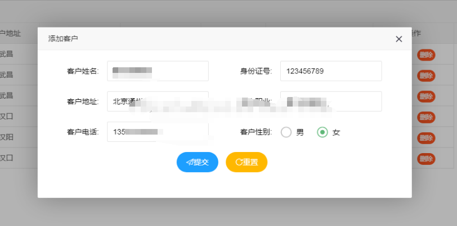The width and height of the screenshot is (457, 226).
Task: Click the 客户电话: label
Action: click(x=83, y=132)
